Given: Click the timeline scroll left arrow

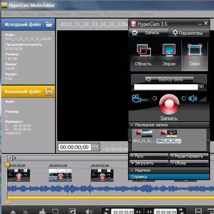Looking at the screenshot, I should (10, 158).
